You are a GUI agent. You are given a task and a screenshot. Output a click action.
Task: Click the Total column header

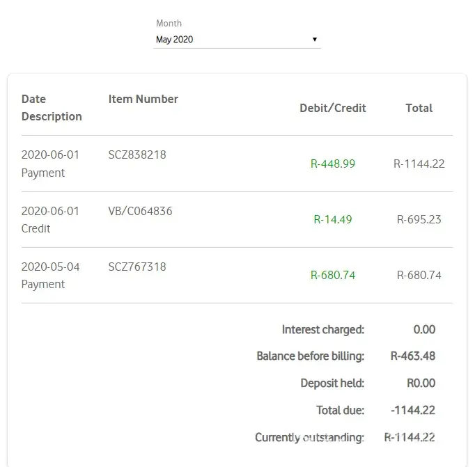[x=419, y=108]
